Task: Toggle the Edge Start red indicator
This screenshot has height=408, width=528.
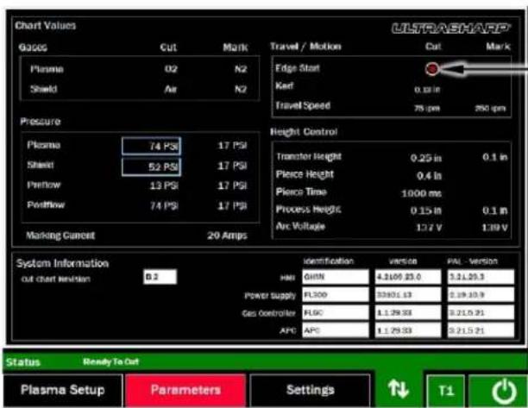Action: [432, 69]
